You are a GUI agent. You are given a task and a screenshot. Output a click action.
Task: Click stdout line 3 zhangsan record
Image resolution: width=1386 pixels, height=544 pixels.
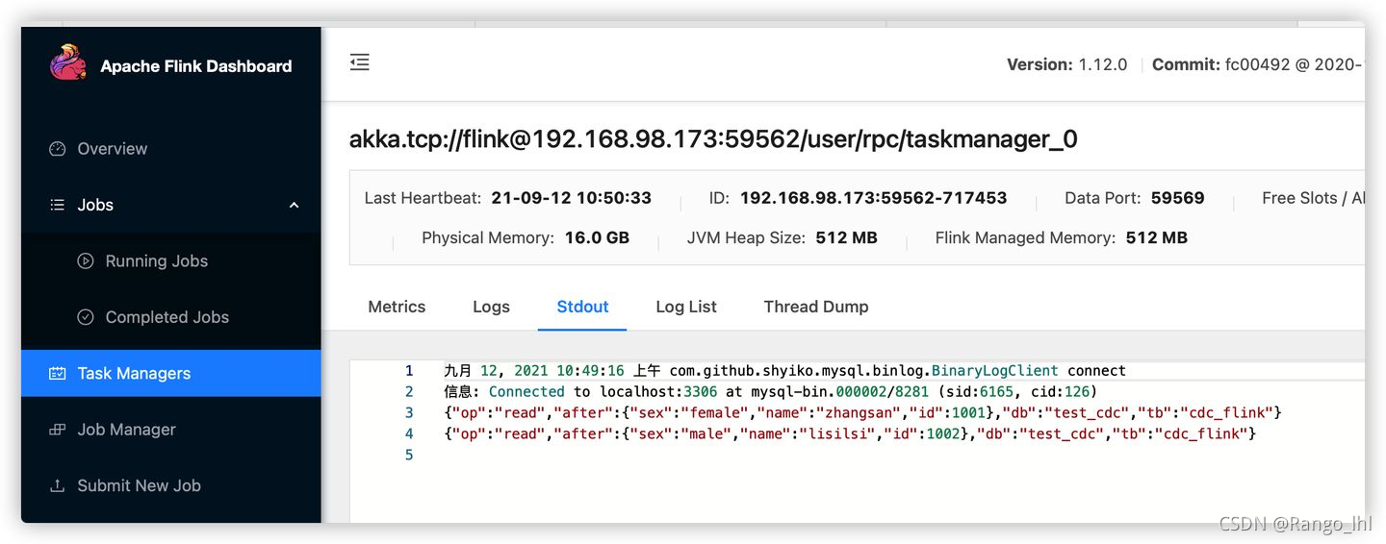pos(863,413)
